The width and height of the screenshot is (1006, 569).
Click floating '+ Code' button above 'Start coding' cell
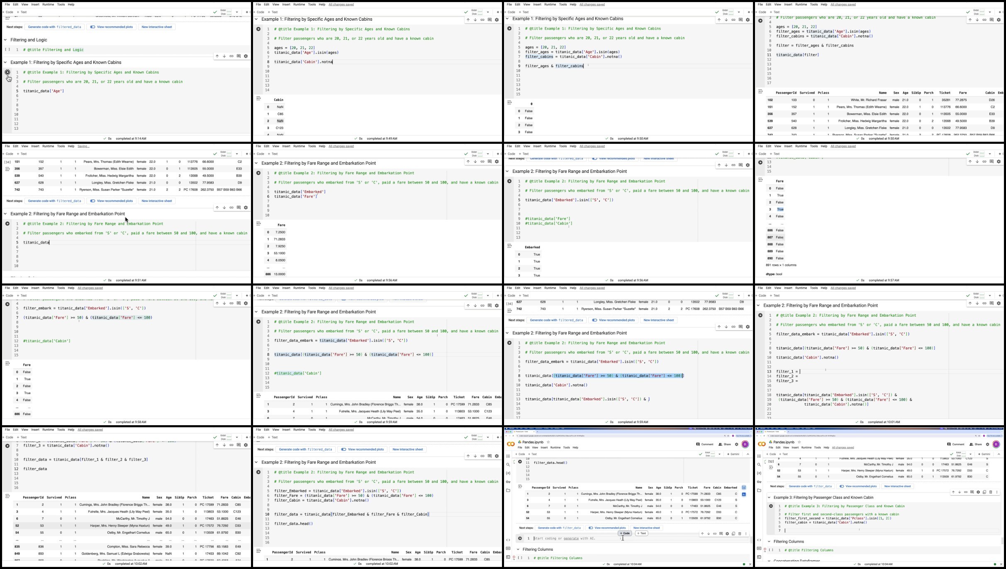[625, 533]
